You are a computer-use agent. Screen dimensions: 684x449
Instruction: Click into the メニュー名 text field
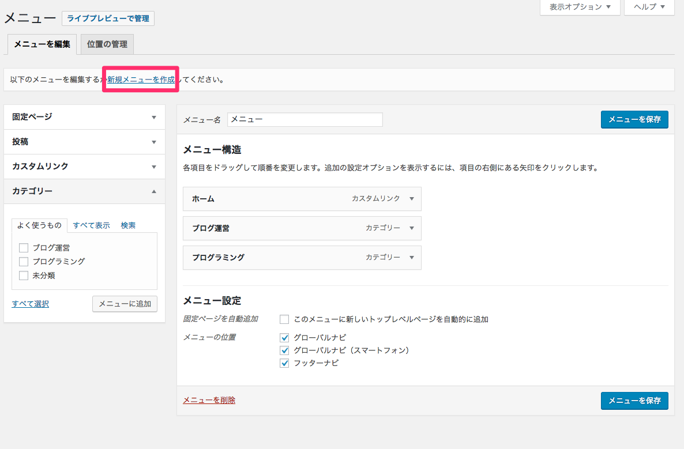tap(305, 120)
